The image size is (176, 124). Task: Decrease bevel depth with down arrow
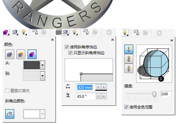click(98, 87)
